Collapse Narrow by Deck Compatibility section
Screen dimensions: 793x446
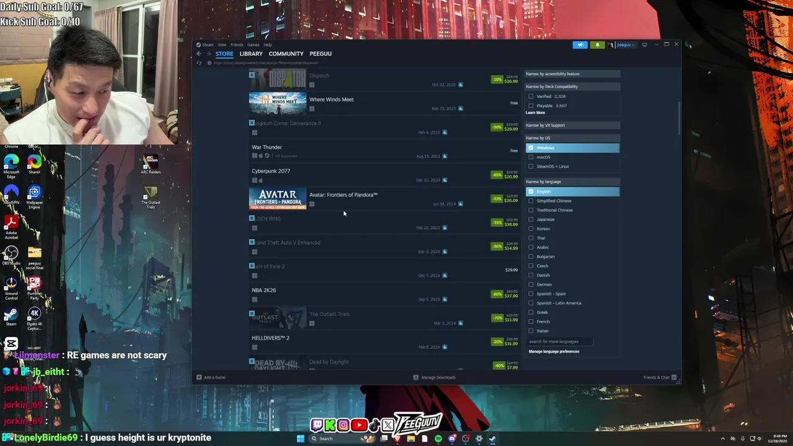point(572,87)
